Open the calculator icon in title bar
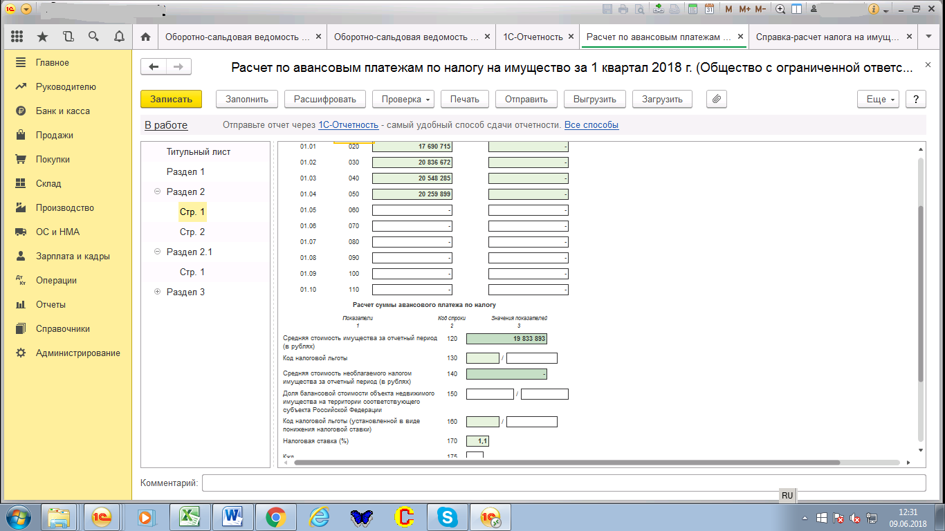Screen dimensions: 945x531 pos(694,9)
